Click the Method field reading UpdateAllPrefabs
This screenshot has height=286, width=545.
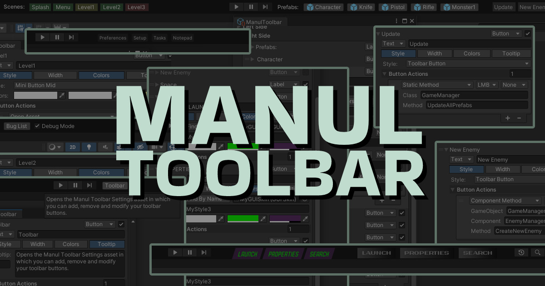click(x=477, y=105)
